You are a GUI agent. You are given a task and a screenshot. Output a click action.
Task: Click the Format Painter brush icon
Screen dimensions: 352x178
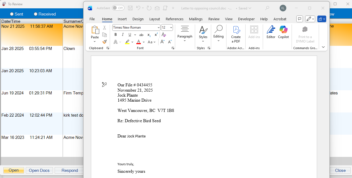click(104, 42)
